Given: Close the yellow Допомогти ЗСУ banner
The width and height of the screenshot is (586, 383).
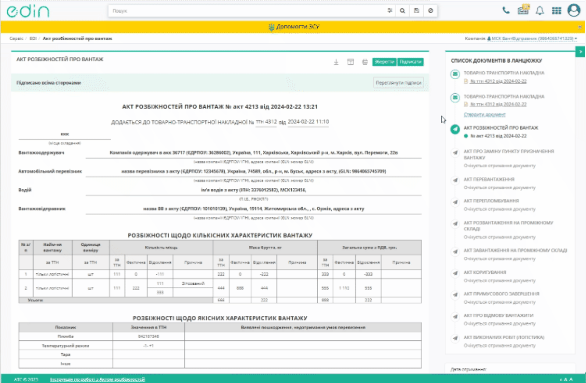Looking at the screenshot, I should 580,27.
